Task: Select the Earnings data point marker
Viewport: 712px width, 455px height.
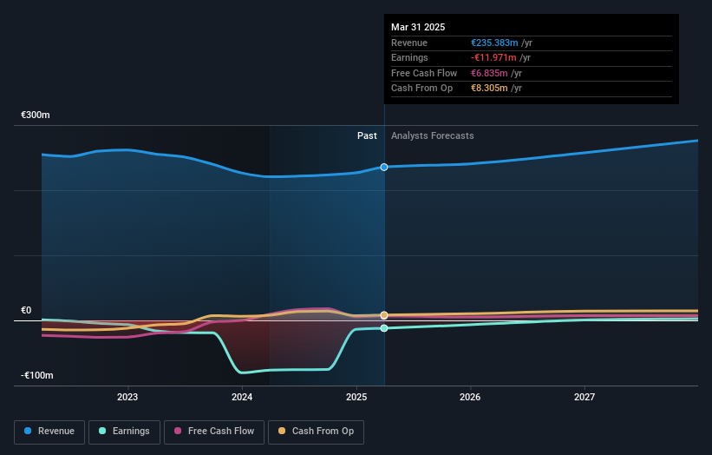Action: click(x=384, y=328)
